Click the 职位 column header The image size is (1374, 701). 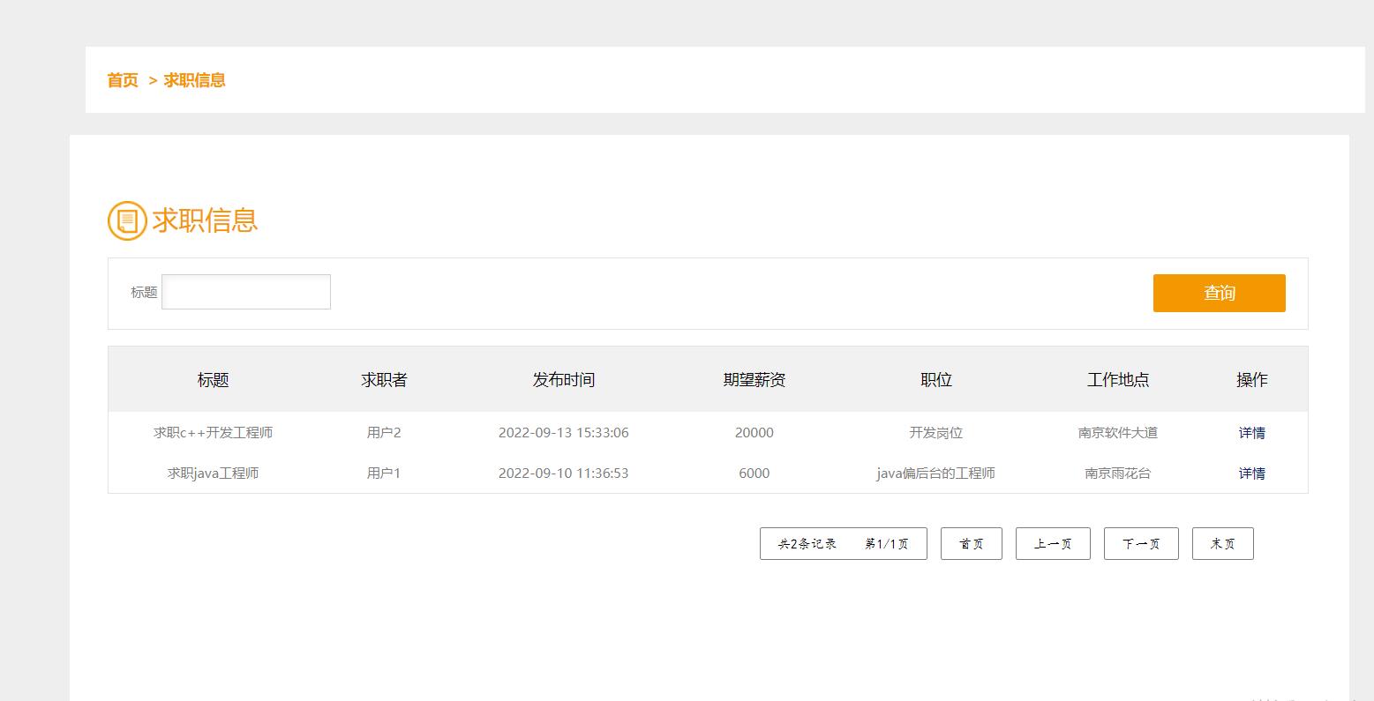point(935,379)
